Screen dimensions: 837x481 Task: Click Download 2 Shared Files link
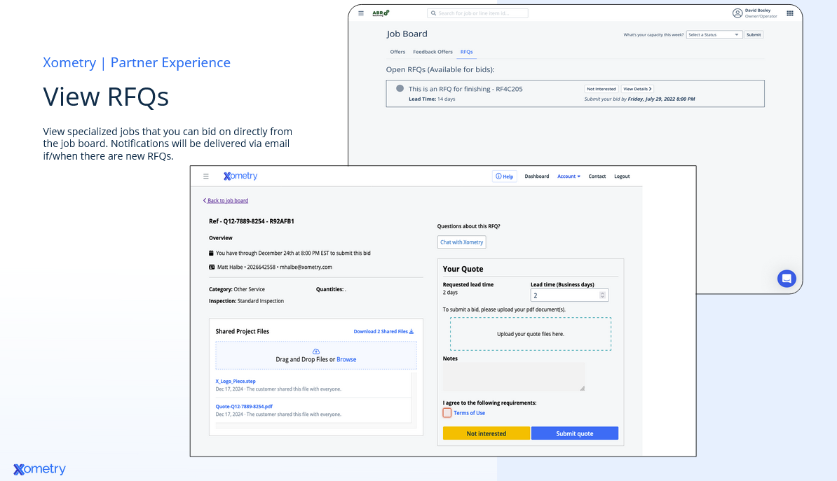point(384,332)
